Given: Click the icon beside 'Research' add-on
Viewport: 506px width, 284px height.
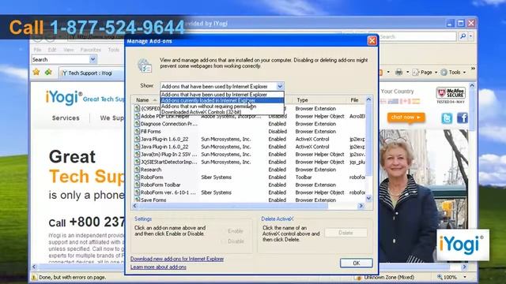Looking at the screenshot, I should (x=137, y=170).
